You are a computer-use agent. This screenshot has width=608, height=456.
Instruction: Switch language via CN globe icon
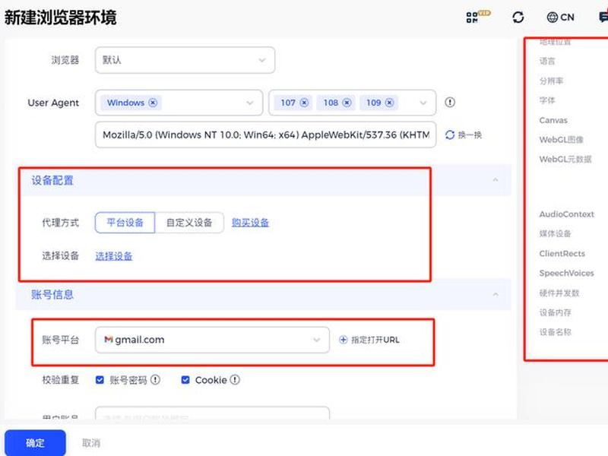pos(560,17)
